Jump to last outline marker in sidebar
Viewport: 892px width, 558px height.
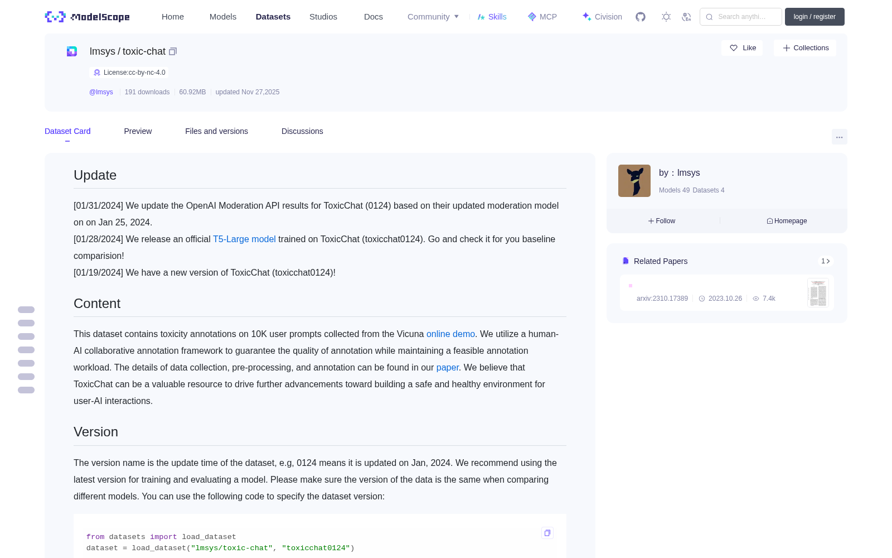pos(26,390)
